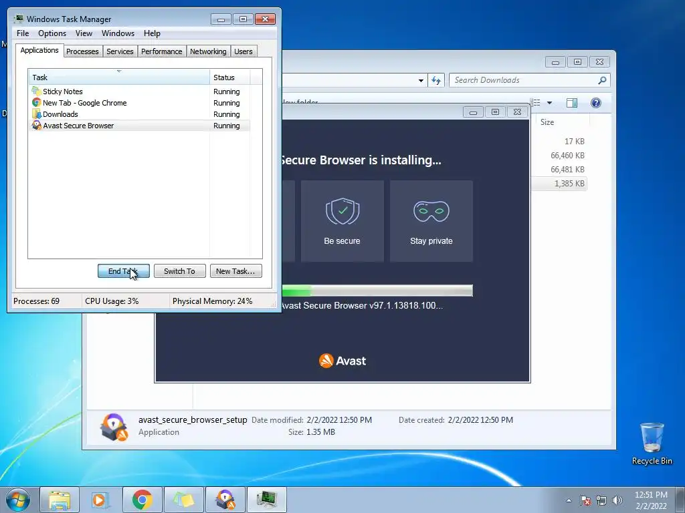Click the Search Downloads input field
This screenshot has height=513, width=685.
(523, 80)
